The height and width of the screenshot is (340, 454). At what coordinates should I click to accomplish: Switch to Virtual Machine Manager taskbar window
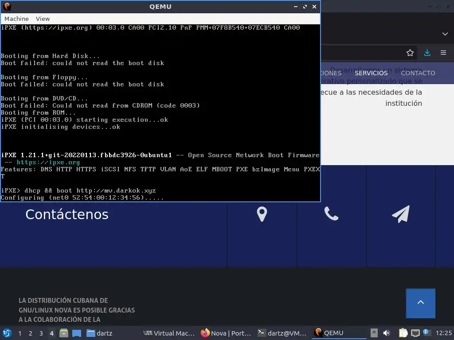point(169,333)
